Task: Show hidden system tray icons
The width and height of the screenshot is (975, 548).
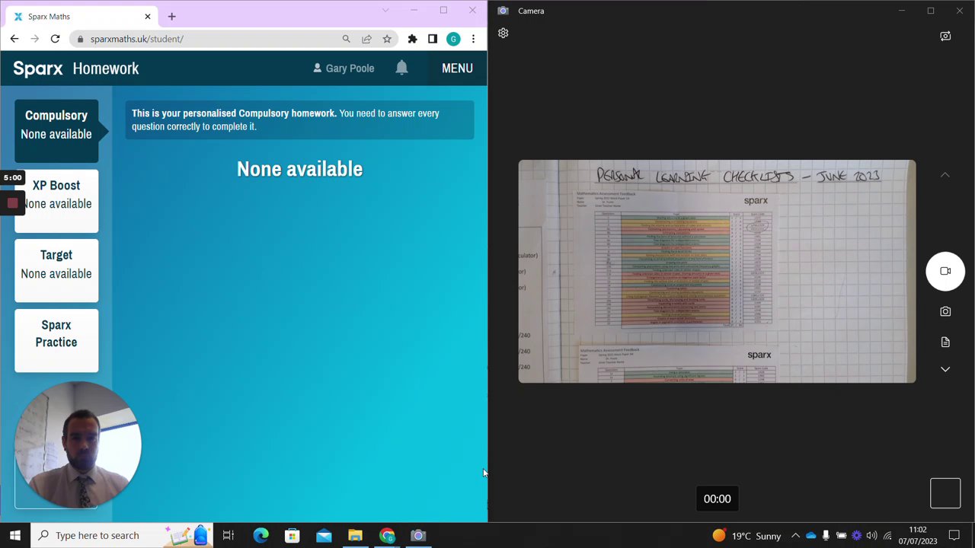Action: coord(795,535)
